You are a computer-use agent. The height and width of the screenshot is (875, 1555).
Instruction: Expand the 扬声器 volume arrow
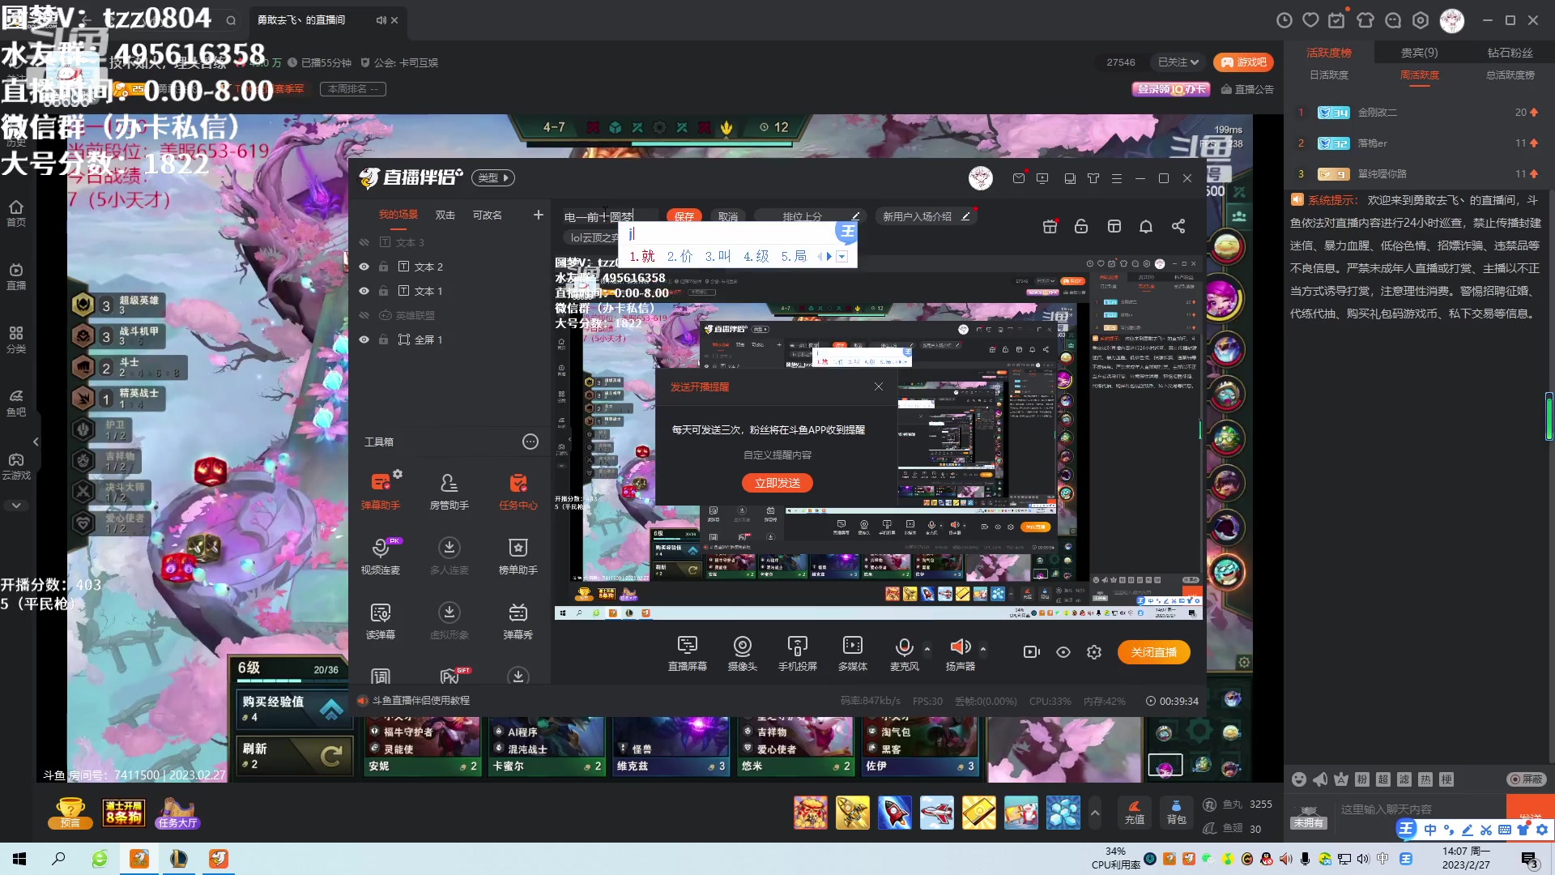coord(983,649)
